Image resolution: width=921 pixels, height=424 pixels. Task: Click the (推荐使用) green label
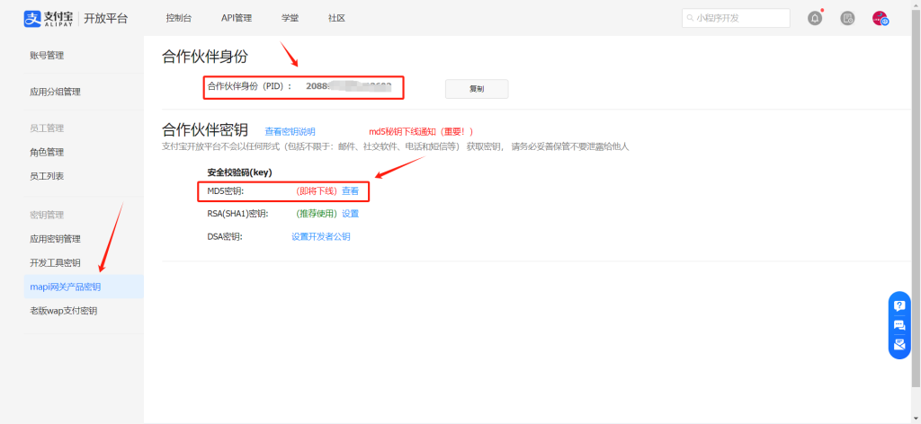317,214
